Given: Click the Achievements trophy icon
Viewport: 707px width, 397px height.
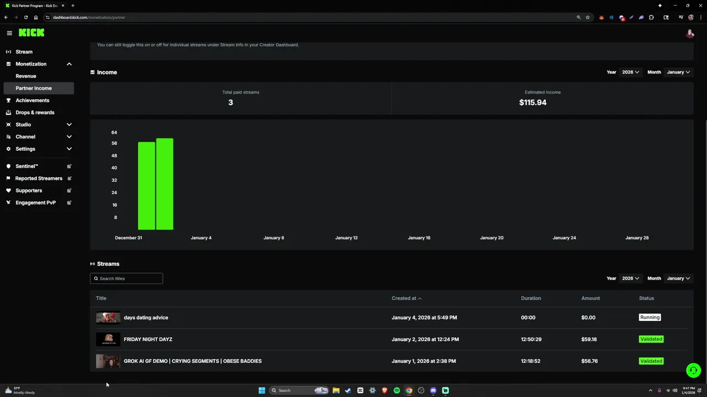Looking at the screenshot, I should click(8, 100).
